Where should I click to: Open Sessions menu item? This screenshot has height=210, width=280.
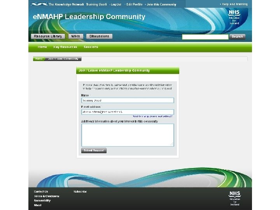tap(91, 47)
